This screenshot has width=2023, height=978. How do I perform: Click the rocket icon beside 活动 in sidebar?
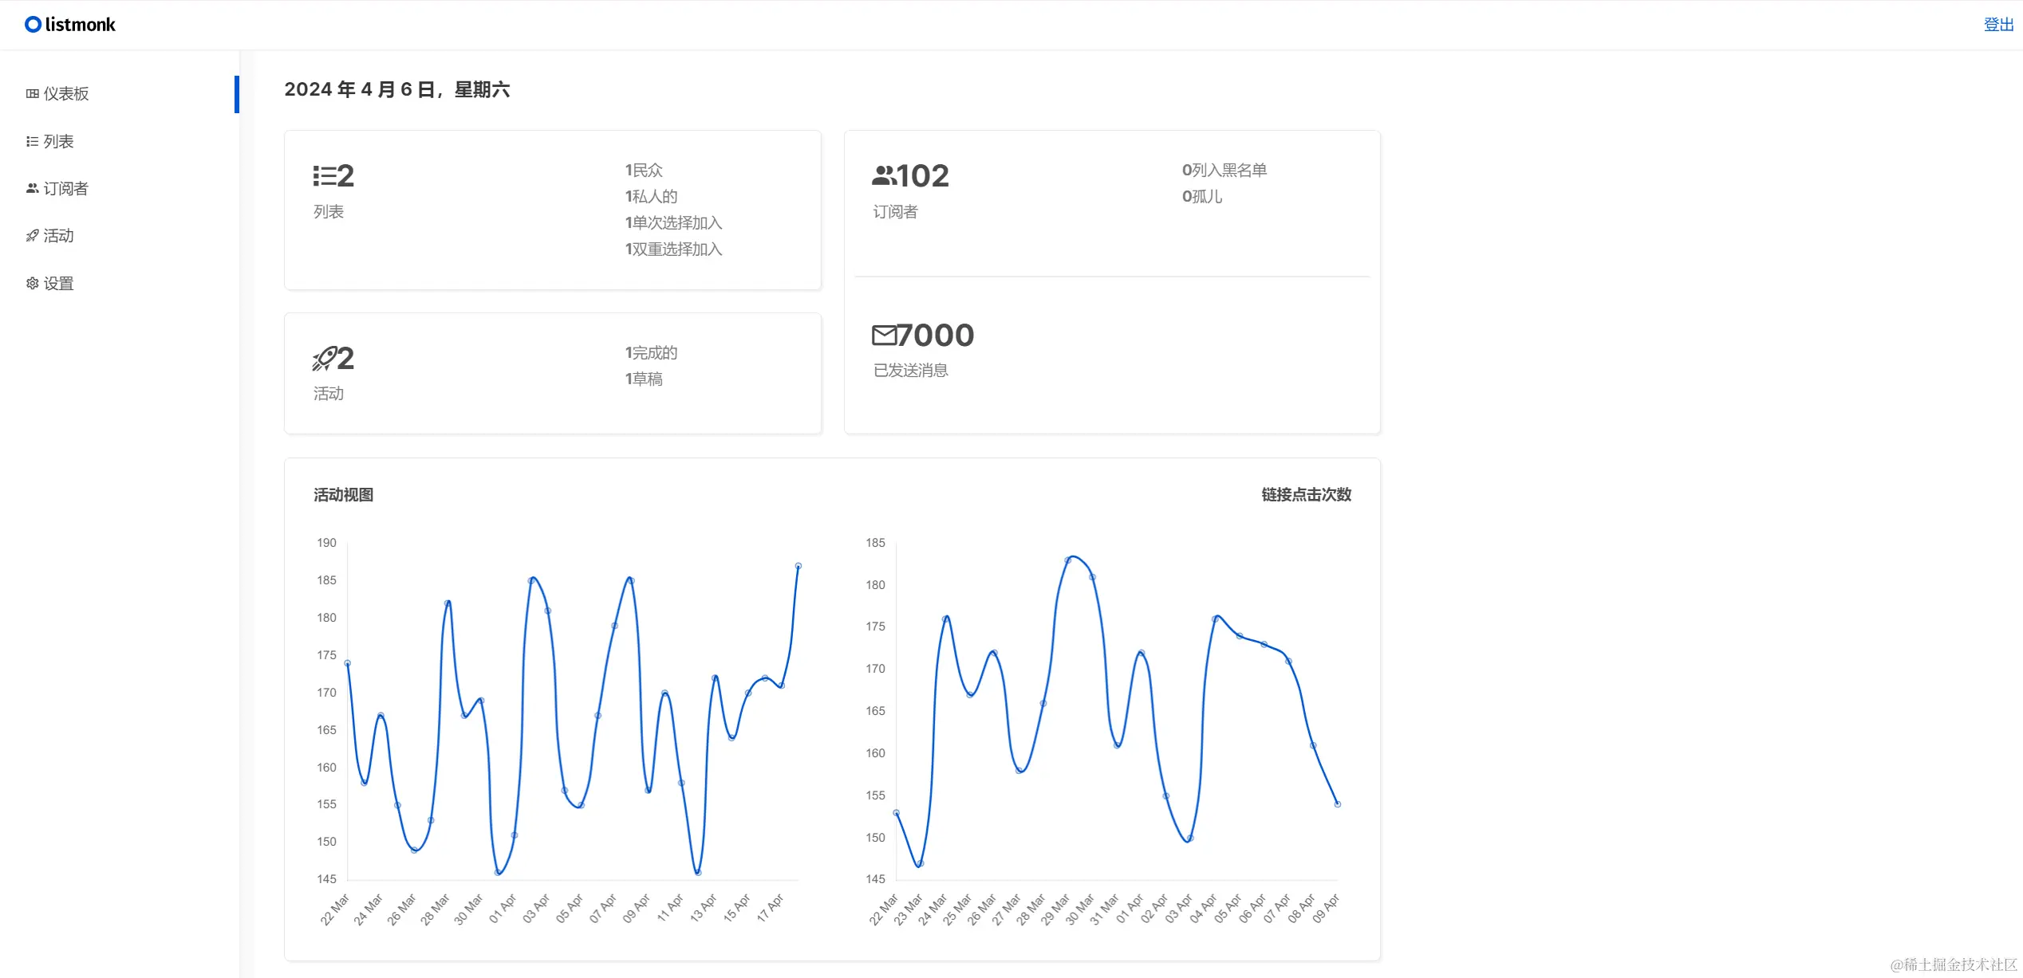tap(32, 236)
